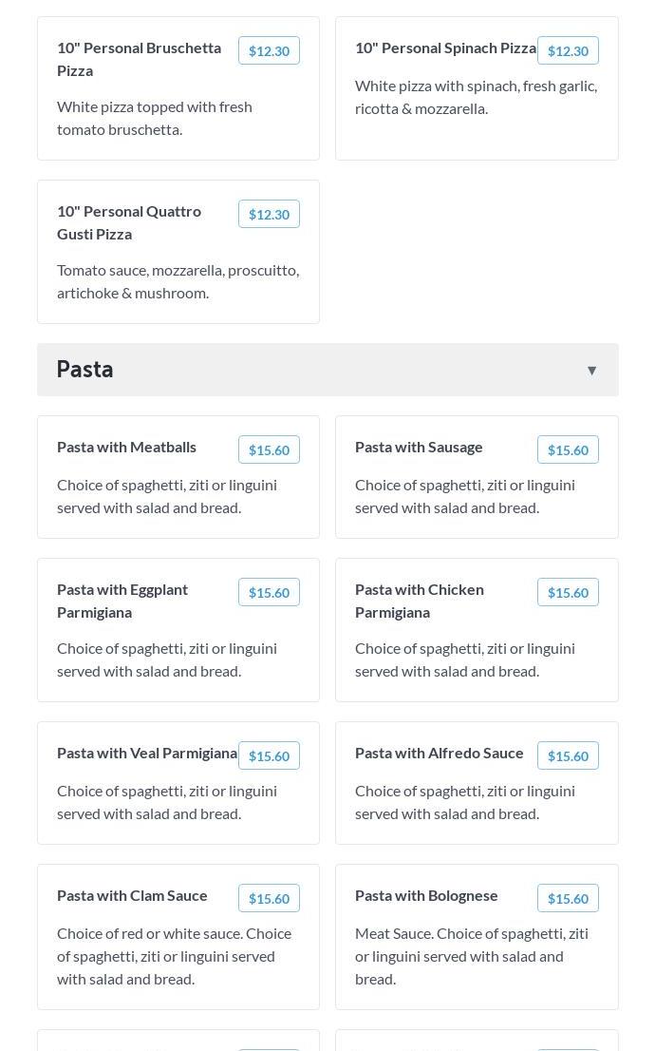Open 10" Personal Quattro Gusti Pizza item

(x=129, y=222)
